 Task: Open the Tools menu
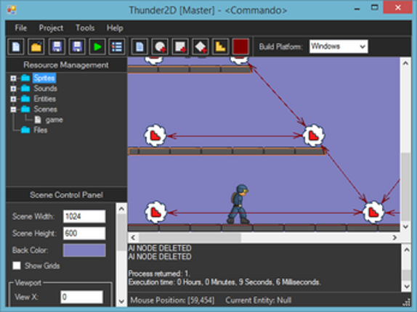(x=85, y=28)
